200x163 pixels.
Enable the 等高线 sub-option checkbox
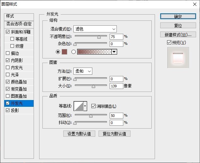click(x=12, y=39)
